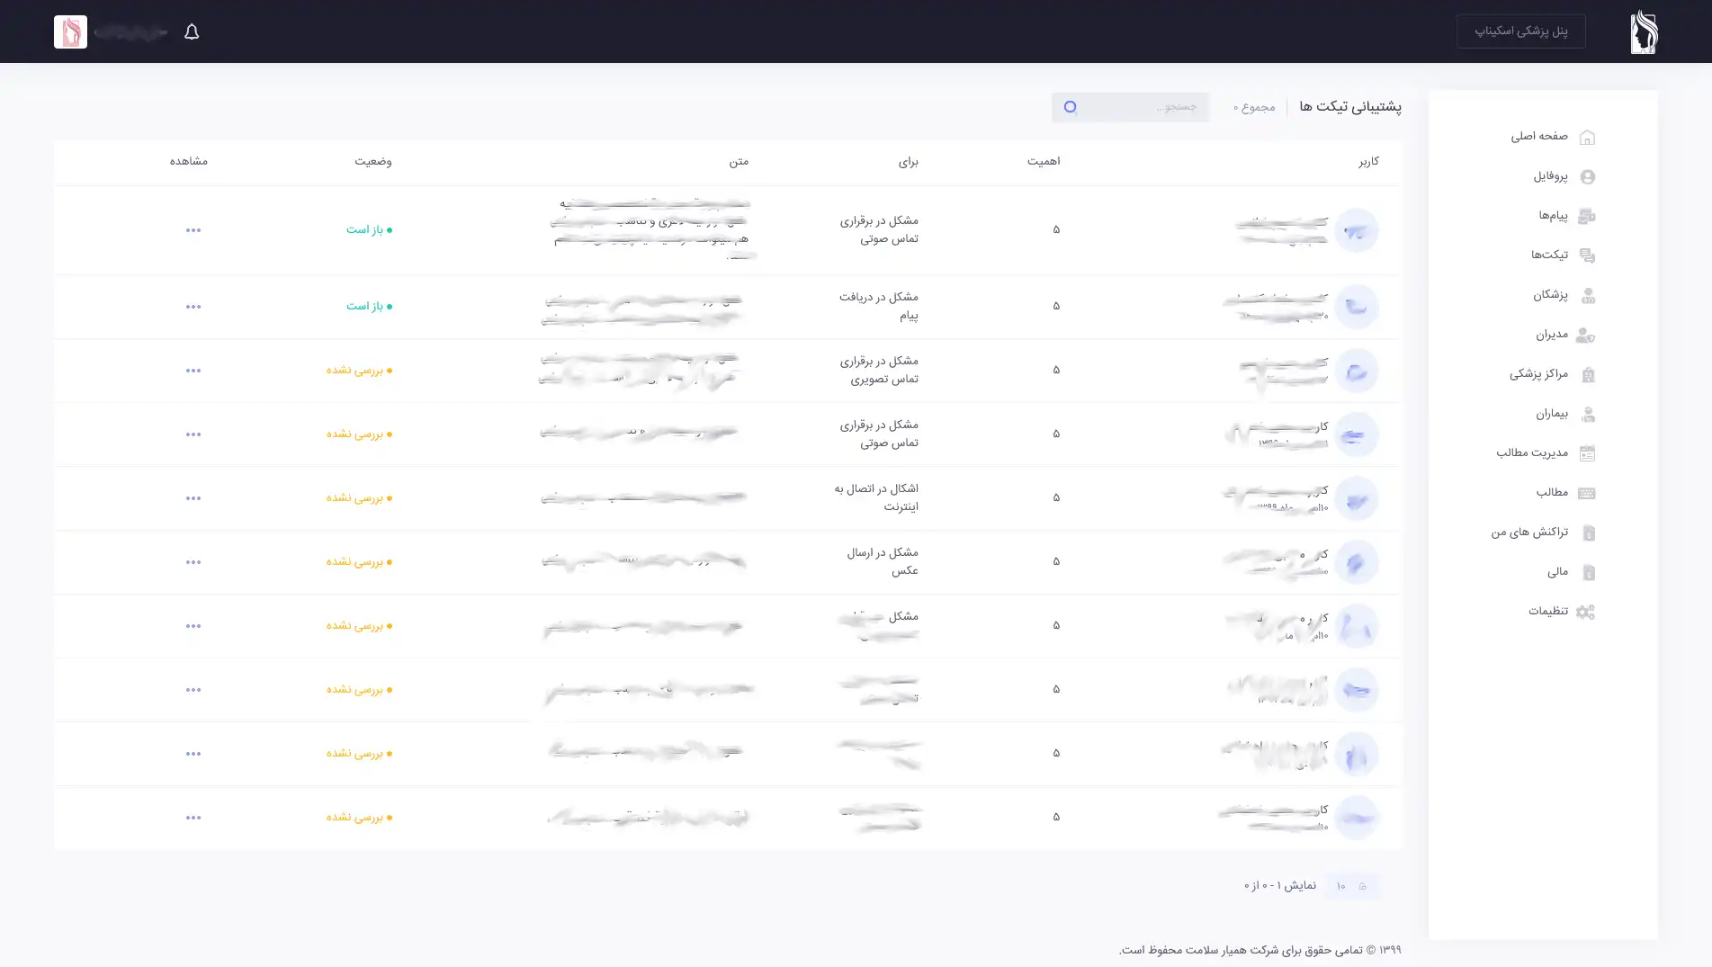Open three-dot menu in last table row
The height and width of the screenshot is (967, 1712).
pos(193,818)
